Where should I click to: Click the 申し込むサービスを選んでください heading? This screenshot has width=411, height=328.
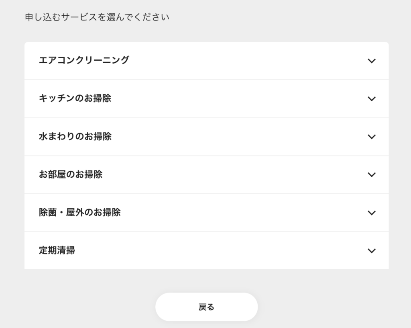click(97, 17)
